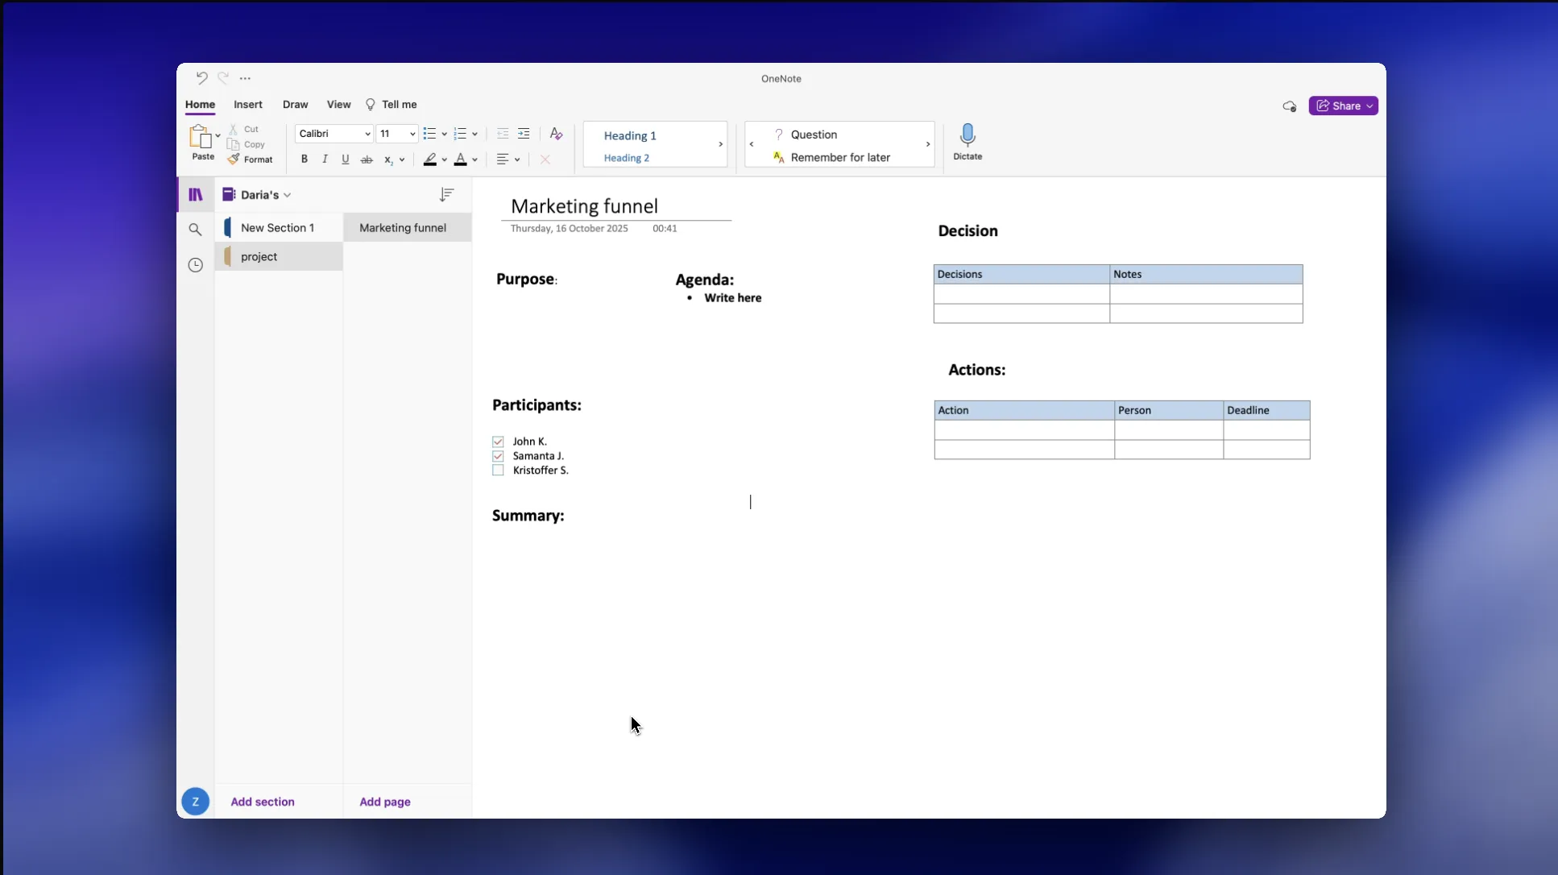Click the Add page button
Viewport: 1558px width, 875px height.
[385, 801]
